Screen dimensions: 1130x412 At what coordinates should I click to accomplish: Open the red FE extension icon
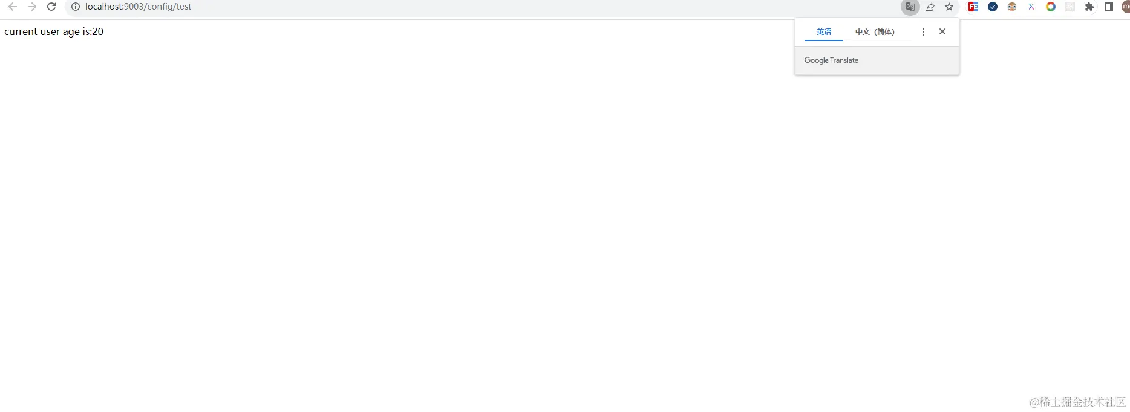pyautogui.click(x=973, y=7)
